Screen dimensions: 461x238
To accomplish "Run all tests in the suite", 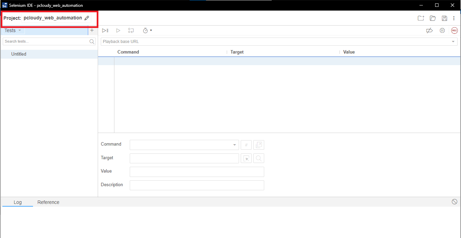I will click(105, 30).
